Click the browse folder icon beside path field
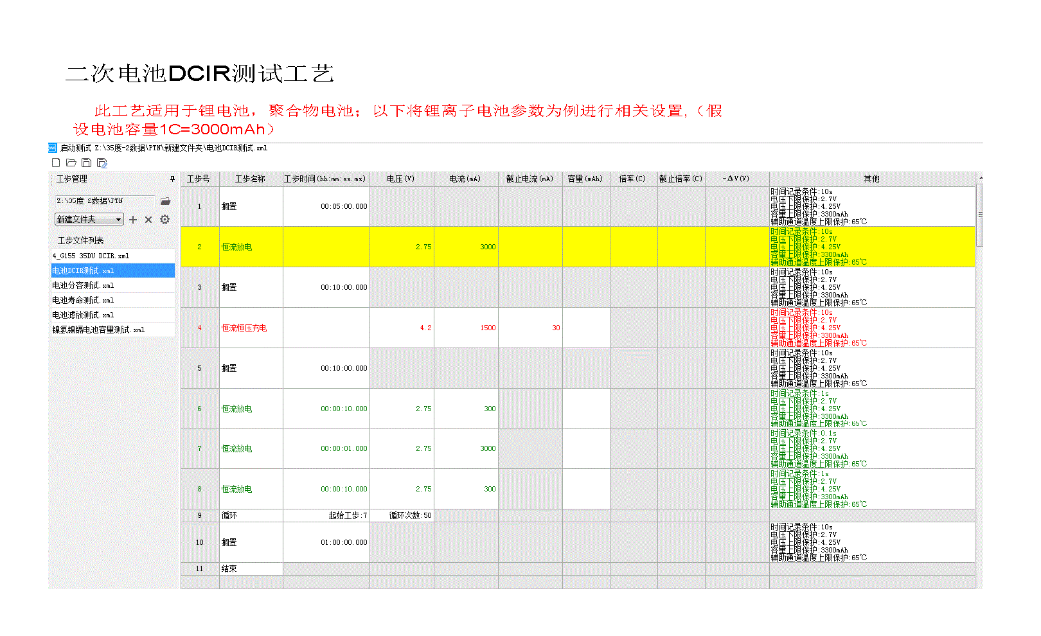The image size is (1041, 636). [165, 201]
